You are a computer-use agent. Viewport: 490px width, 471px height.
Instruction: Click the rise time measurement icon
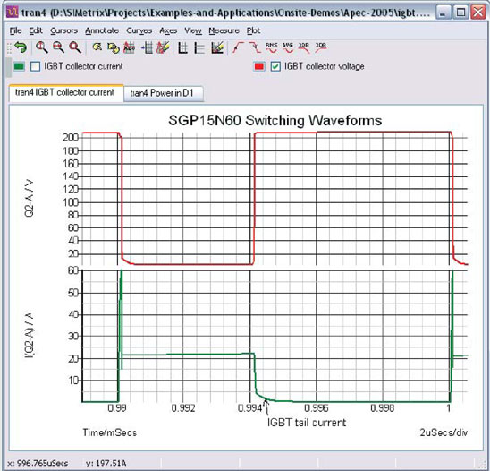(x=239, y=47)
